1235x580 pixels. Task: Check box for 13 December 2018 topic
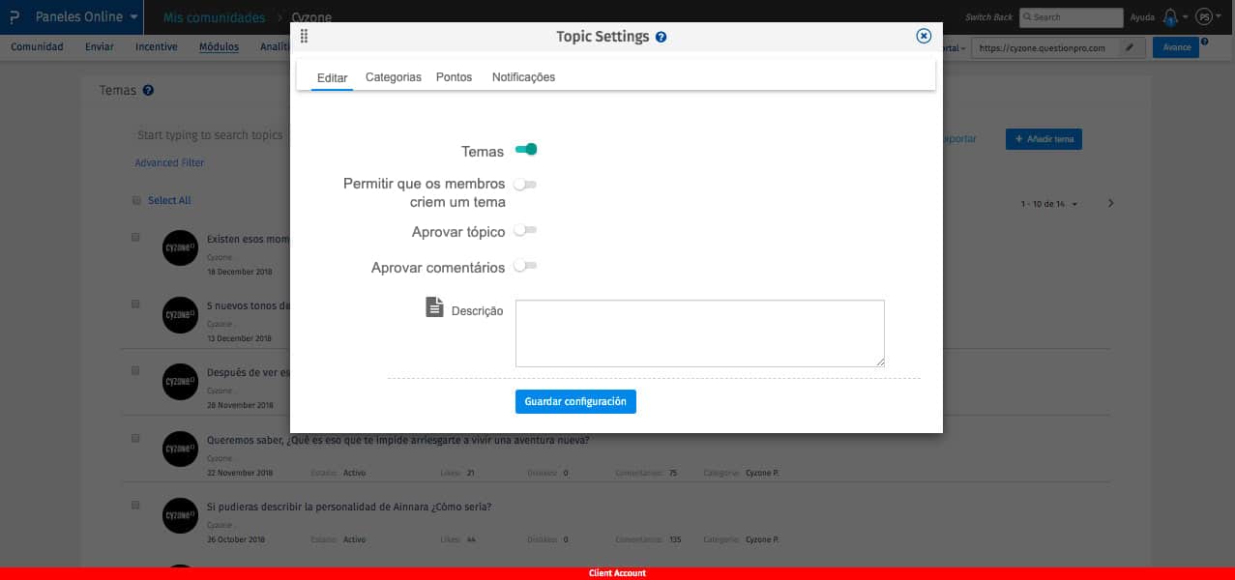tap(135, 304)
